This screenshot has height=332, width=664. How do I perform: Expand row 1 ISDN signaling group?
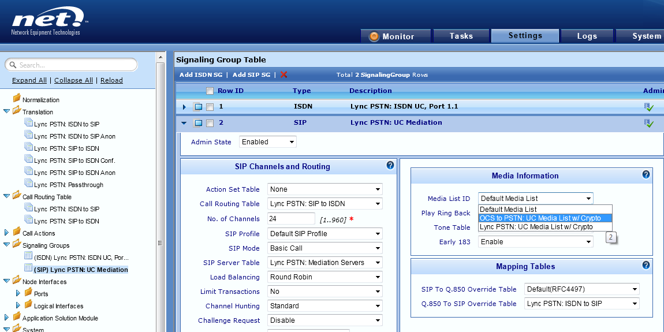coord(184,107)
